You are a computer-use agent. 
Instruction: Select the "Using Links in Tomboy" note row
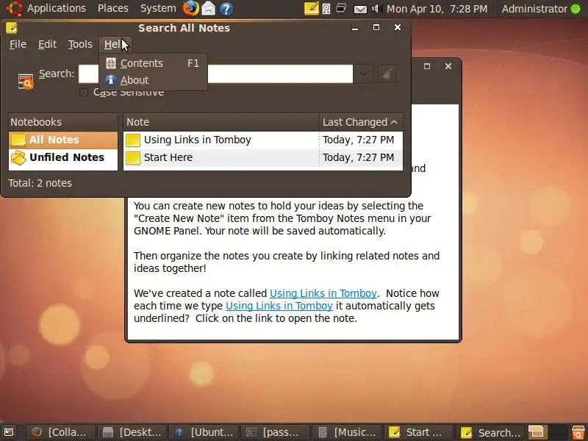tap(263, 140)
